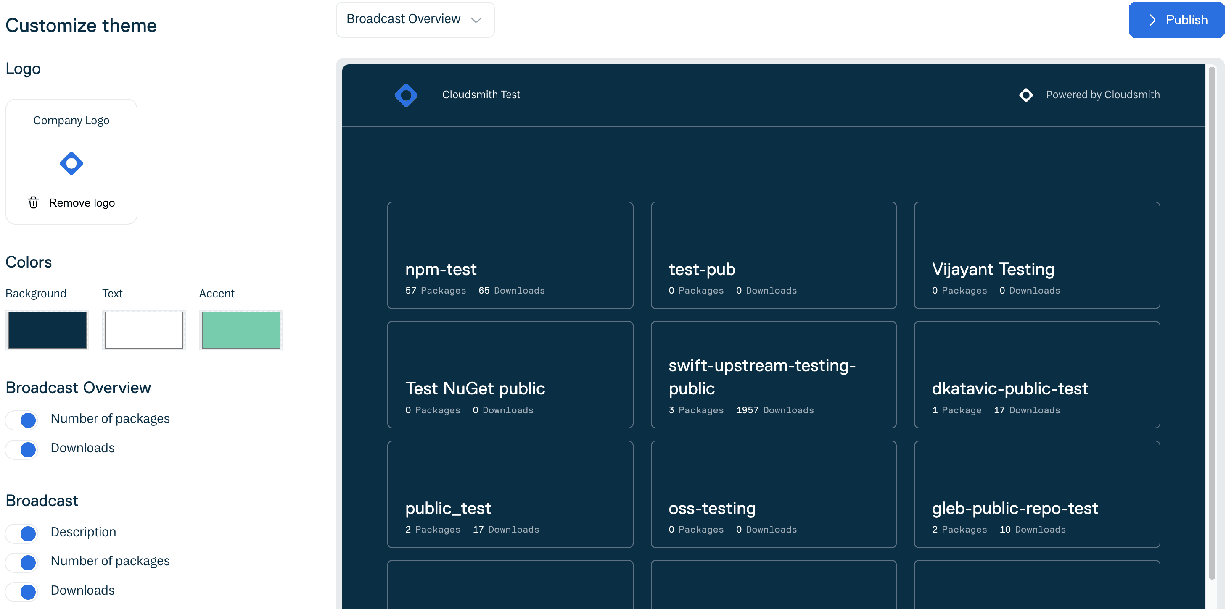The height and width of the screenshot is (609, 1226).
Task: Pick the Text color swatch
Action: [x=144, y=330]
